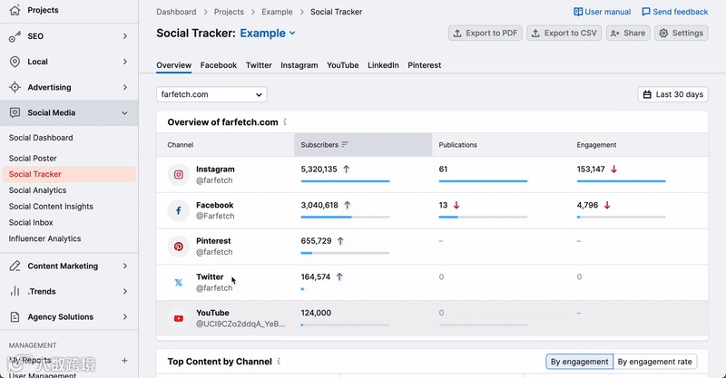Image resolution: width=726 pixels, height=378 pixels.
Task: Open the LinkedIn tab
Action: tap(383, 65)
